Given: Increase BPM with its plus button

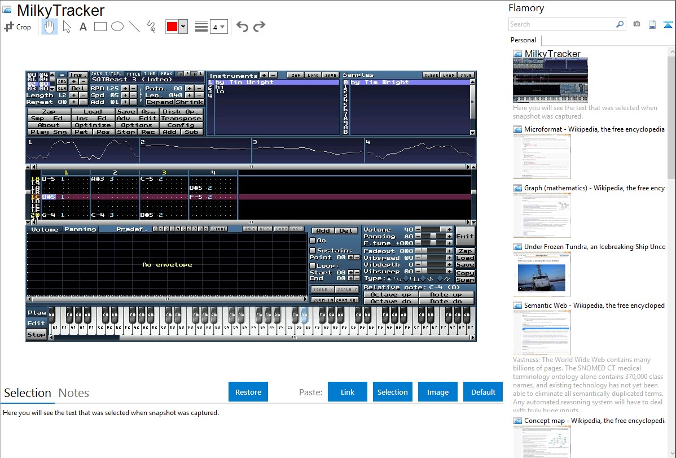Looking at the screenshot, I should tap(125, 88).
